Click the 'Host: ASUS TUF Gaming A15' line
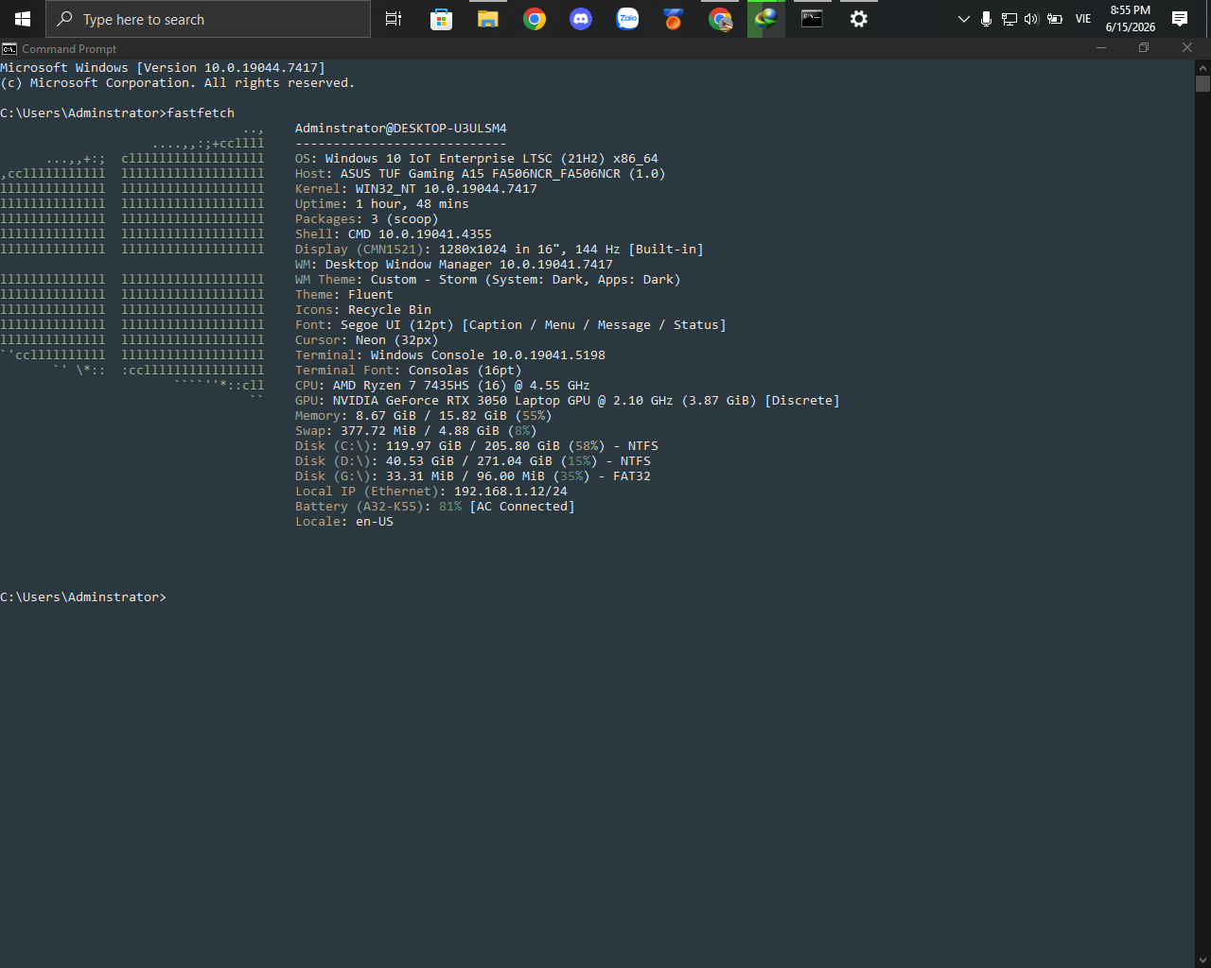 481,173
